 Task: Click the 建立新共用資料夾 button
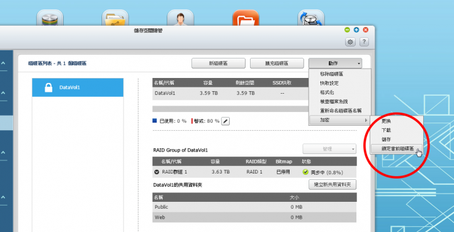tap(332, 185)
